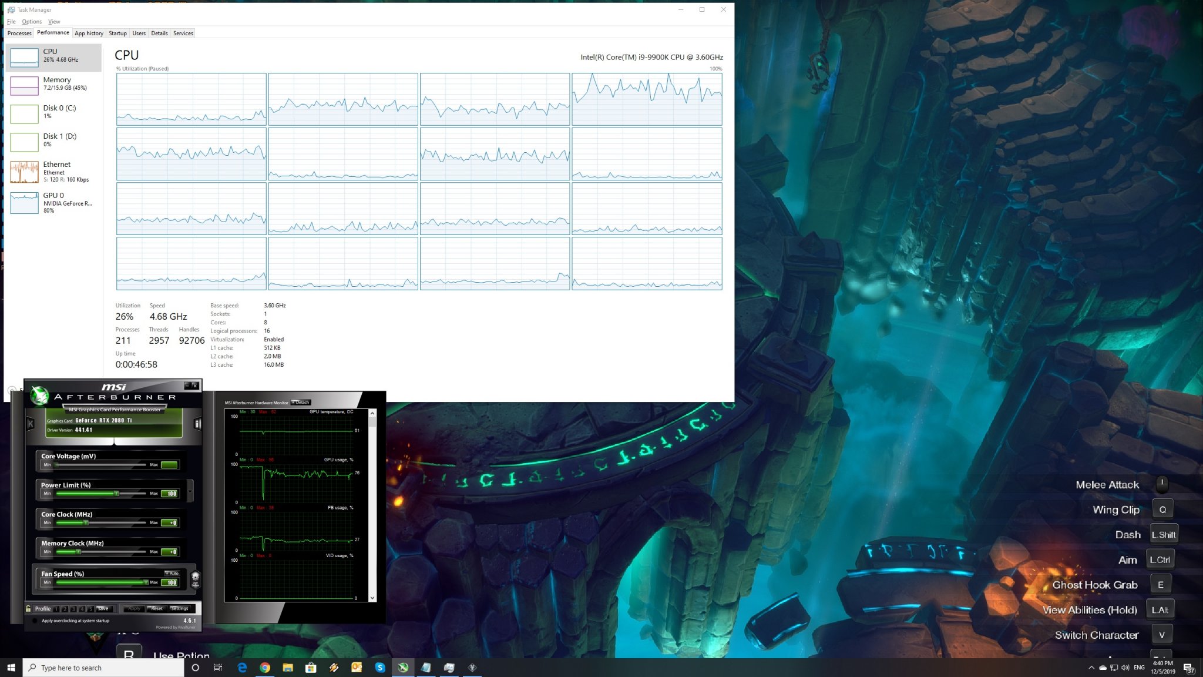Image resolution: width=1203 pixels, height=677 pixels.
Task: Check Apply overclocking at system startup
Action: point(35,621)
